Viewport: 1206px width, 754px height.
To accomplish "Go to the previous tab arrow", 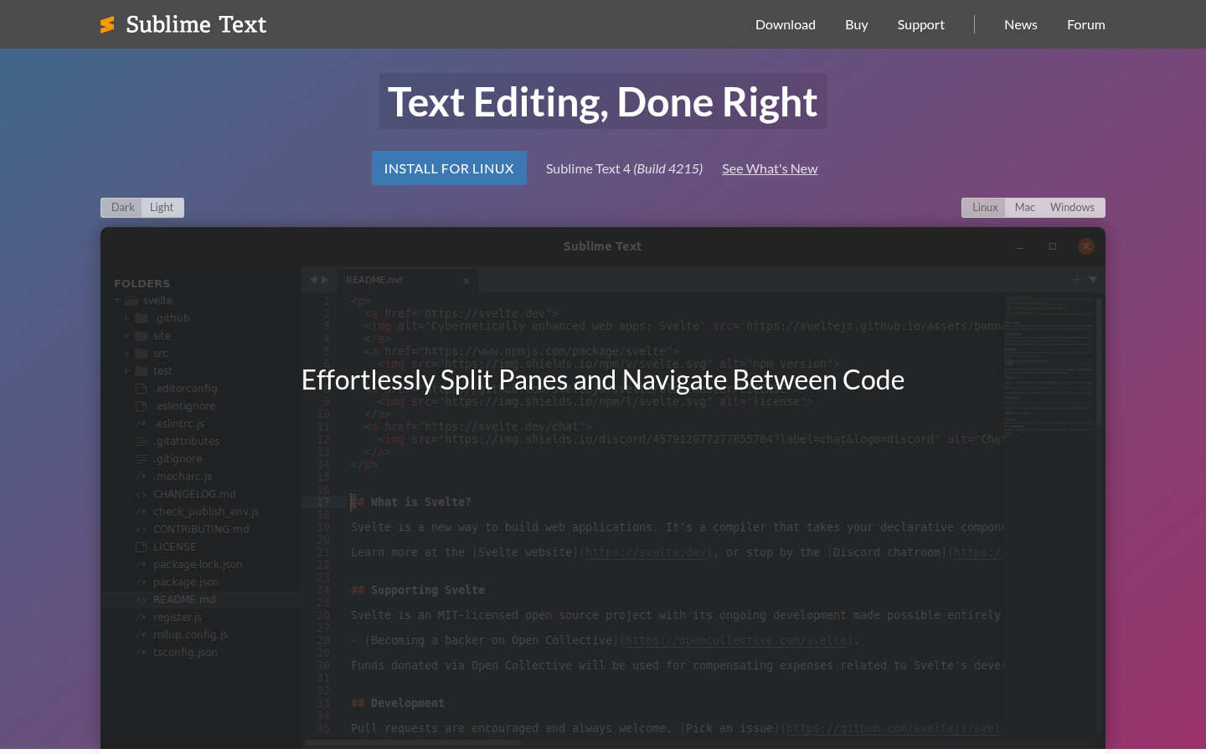I will [313, 280].
